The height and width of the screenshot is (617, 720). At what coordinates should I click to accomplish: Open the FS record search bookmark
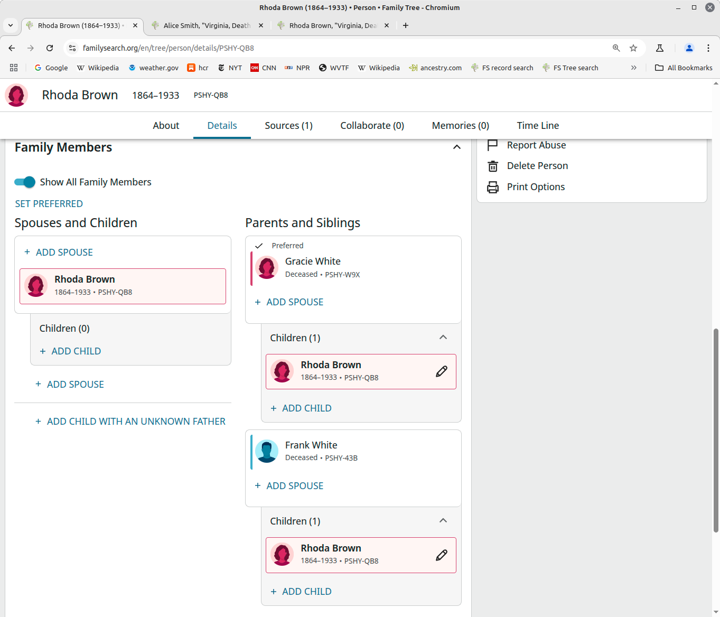point(502,68)
